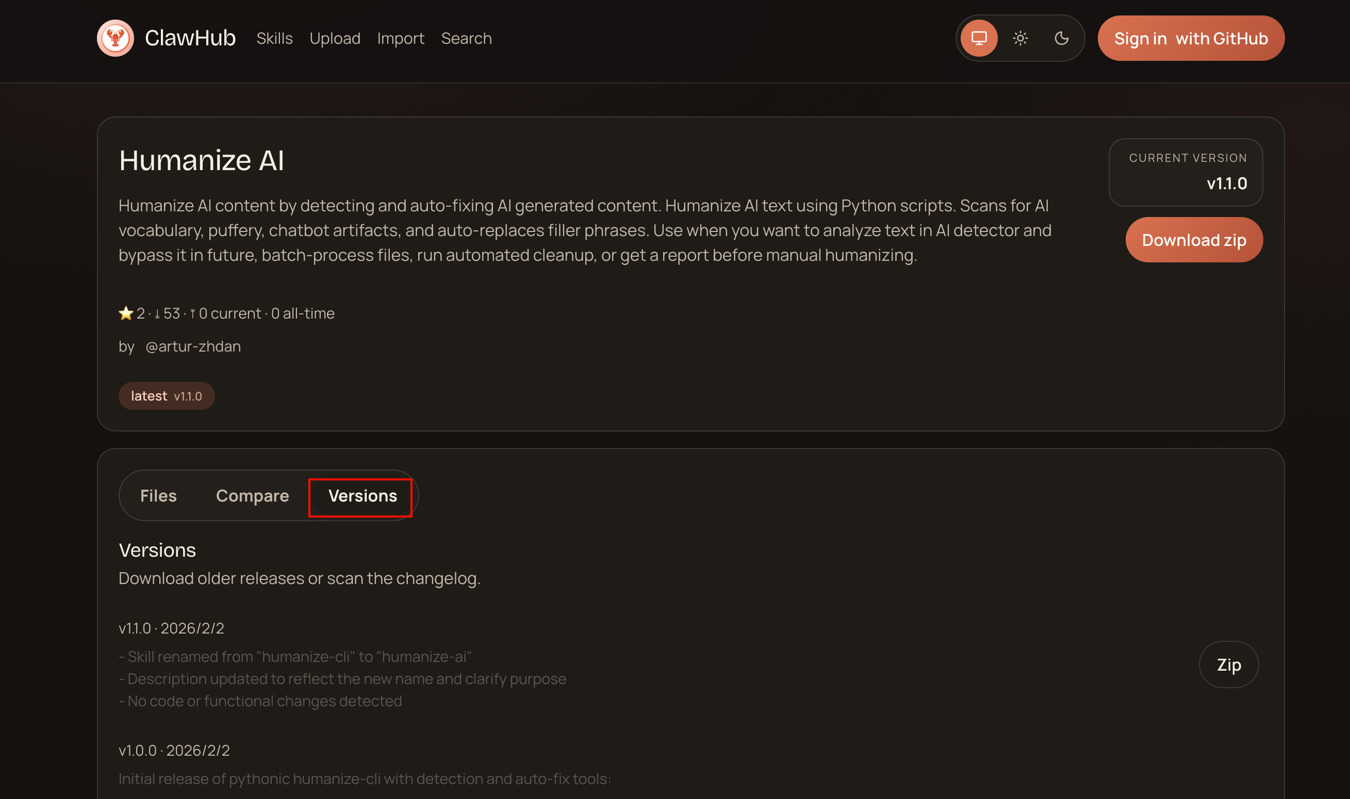Image resolution: width=1350 pixels, height=799 pixels.
Task: Open the Skills nav link
Action: coord(274,39)
